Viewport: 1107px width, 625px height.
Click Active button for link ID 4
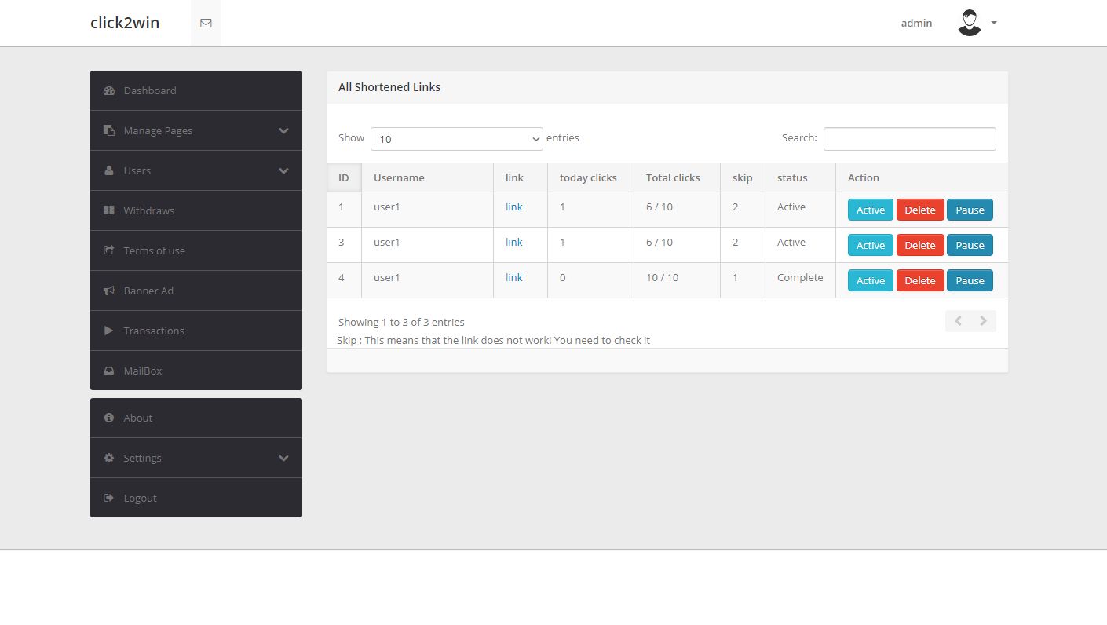coord(870,280)
